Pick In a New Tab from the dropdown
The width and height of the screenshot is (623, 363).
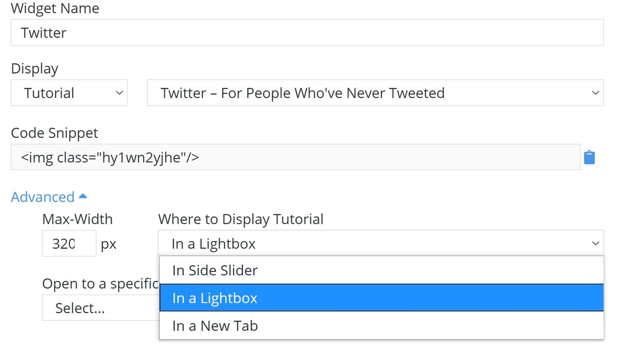[x=215, y=326]
